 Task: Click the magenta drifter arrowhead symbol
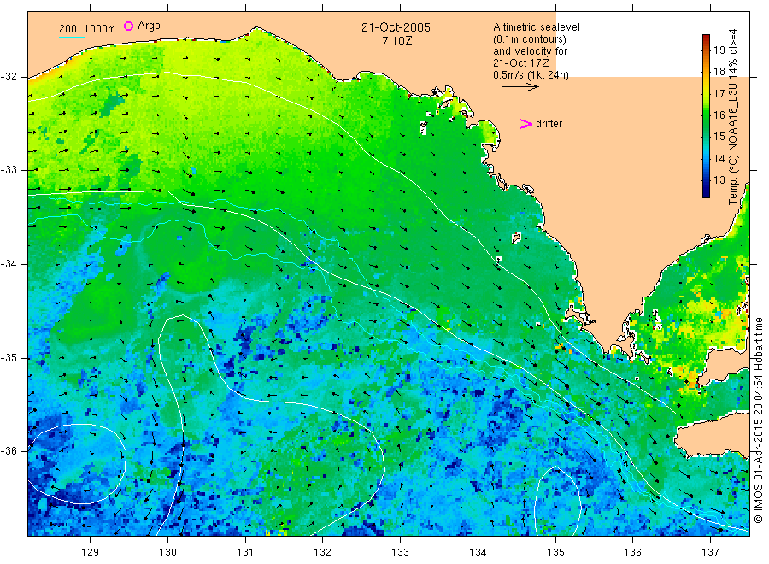[525, 124]
